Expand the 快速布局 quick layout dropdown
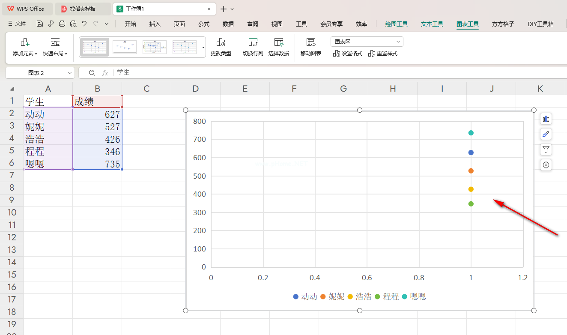The width and height of the screenshot is (567, 335). click(x=55, y=54)
